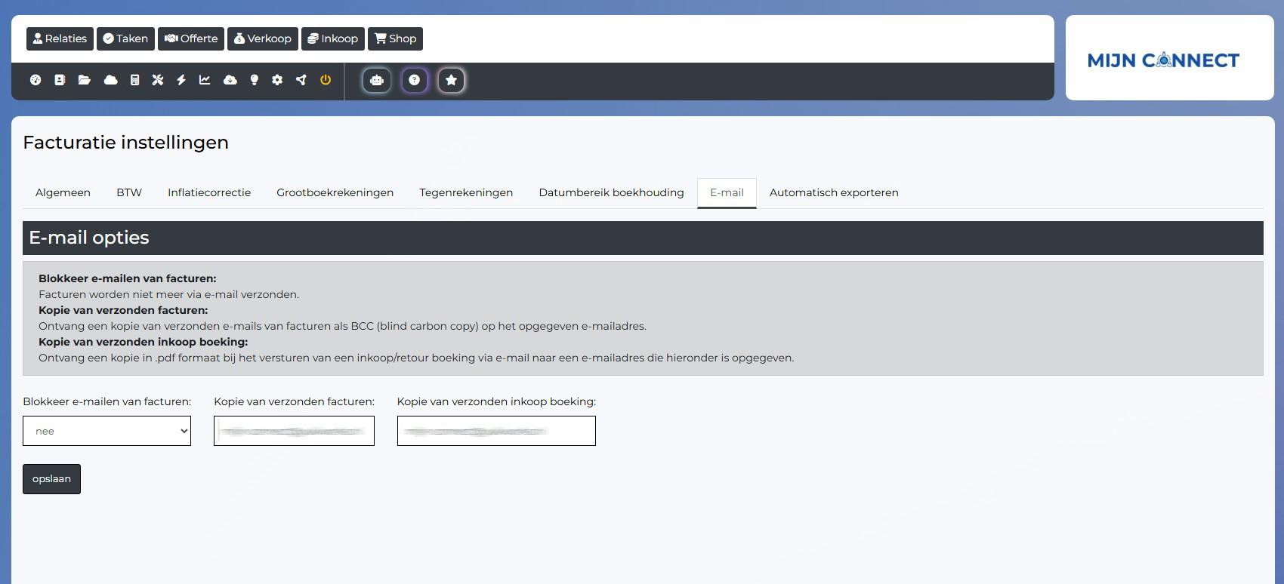The height and width of the screenshot is (584, 1284).
Task: Click the lightning bolt icon
Action: [181, 80]
